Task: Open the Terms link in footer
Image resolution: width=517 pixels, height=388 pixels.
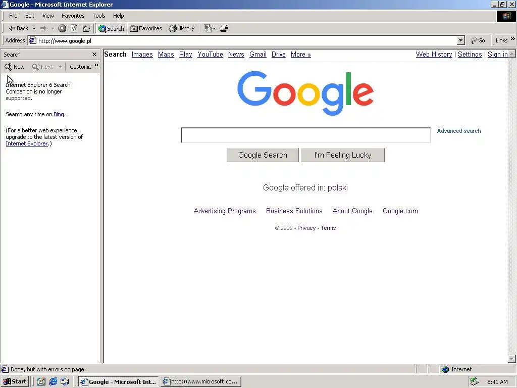Action: tap(328, 228)
